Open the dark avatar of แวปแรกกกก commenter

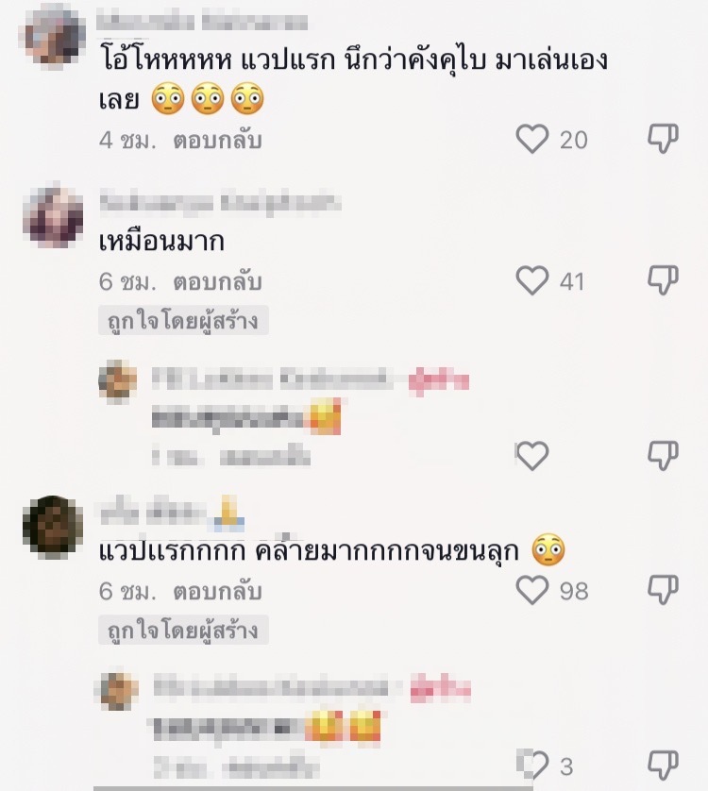[53, 526]
